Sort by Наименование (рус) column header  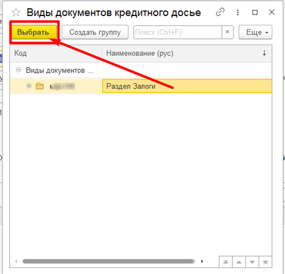click(187, 53)
